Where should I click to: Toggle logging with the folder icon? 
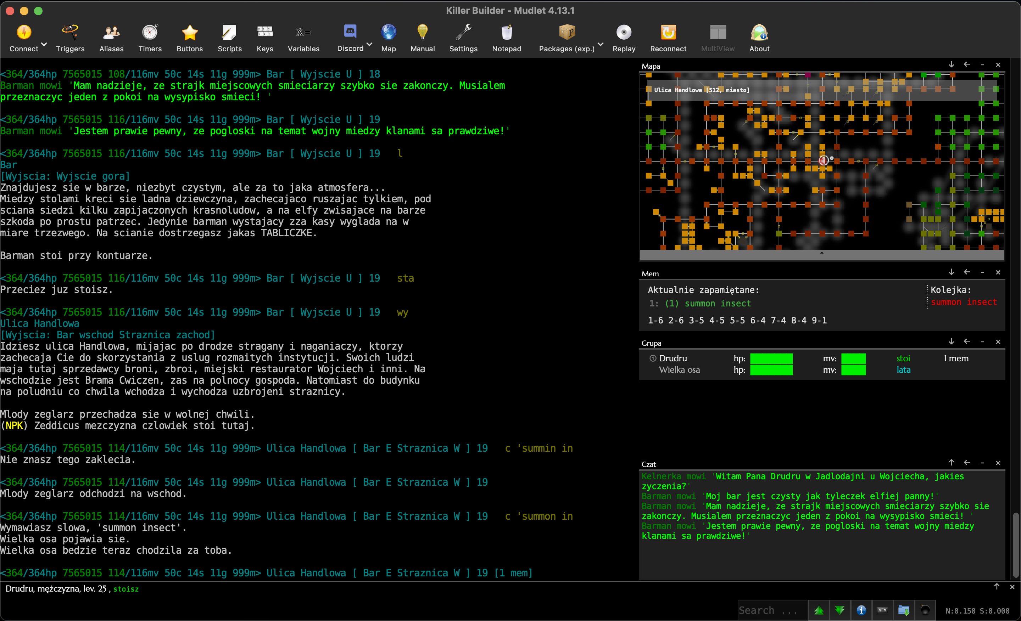click(904, 610)
